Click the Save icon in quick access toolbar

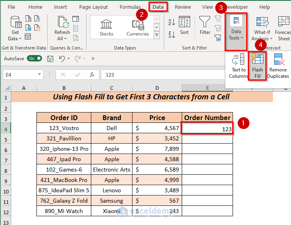50,59
